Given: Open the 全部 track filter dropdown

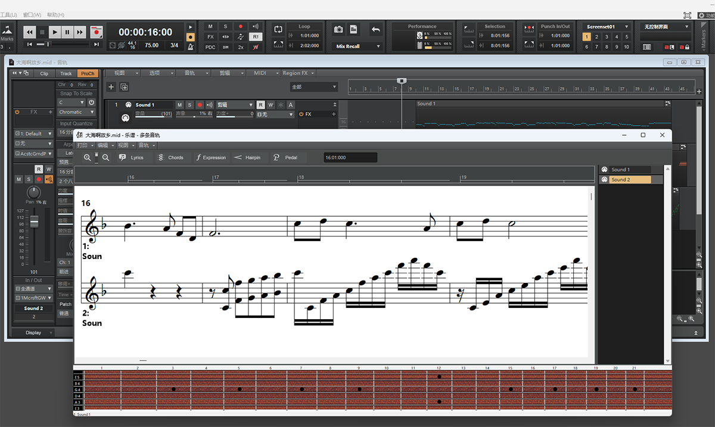Looking at the screenshot, I should pyautogui.click(x=313, y=87).
